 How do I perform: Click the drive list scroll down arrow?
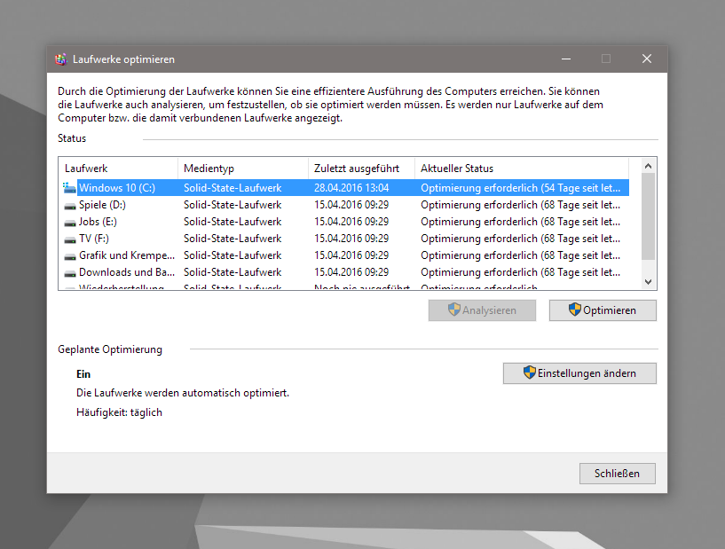click(649, 282)
